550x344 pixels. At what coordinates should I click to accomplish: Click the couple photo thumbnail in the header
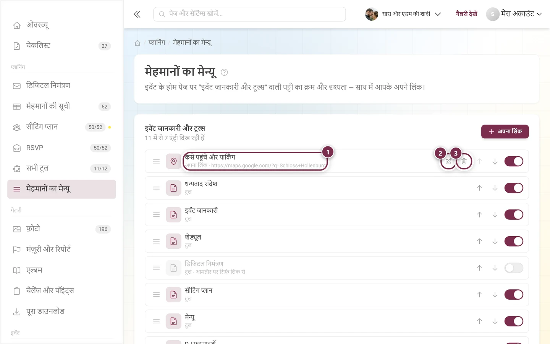pos(371,14)
